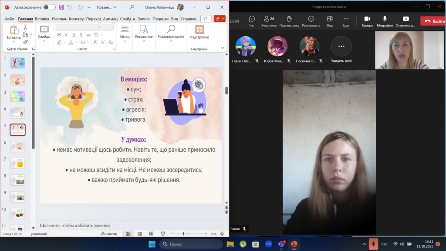Toggle the Камера in the meeting
Screen dimensions: 446x251
tap(367, 20)
